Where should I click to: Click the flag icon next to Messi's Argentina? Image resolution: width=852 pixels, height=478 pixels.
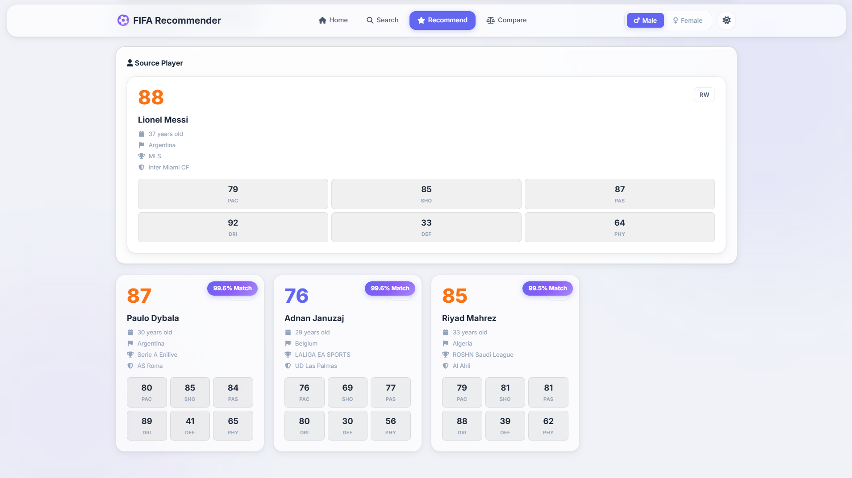142,145
